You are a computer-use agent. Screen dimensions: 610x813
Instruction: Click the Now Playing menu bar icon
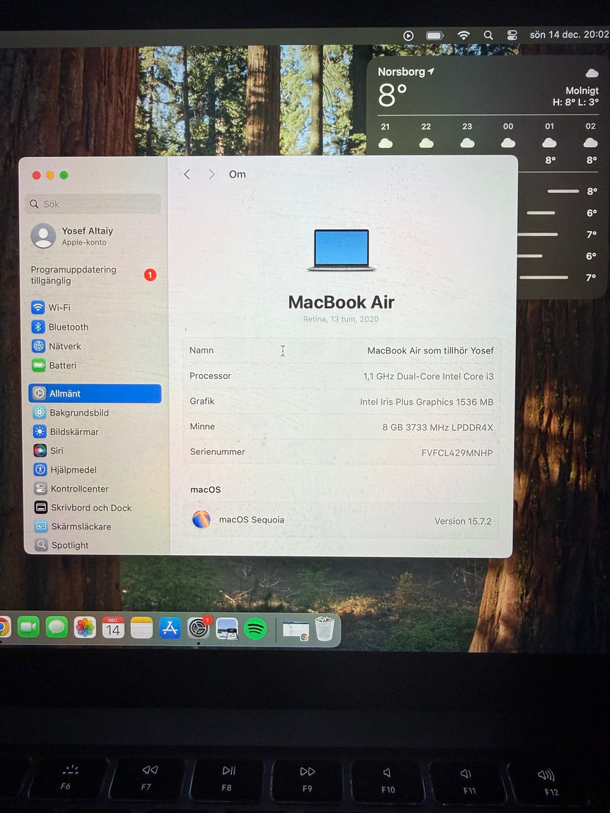tap(408, 36)
